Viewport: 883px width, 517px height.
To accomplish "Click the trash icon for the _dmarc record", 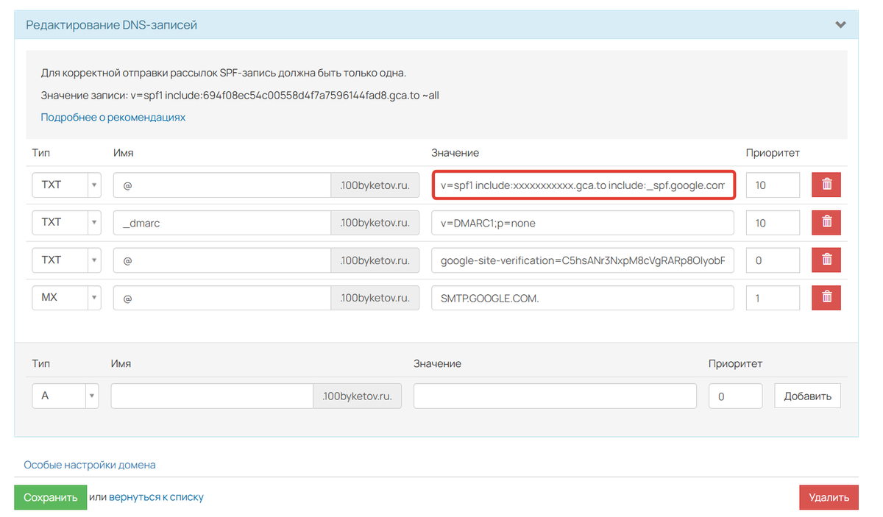I will (826, 222).
